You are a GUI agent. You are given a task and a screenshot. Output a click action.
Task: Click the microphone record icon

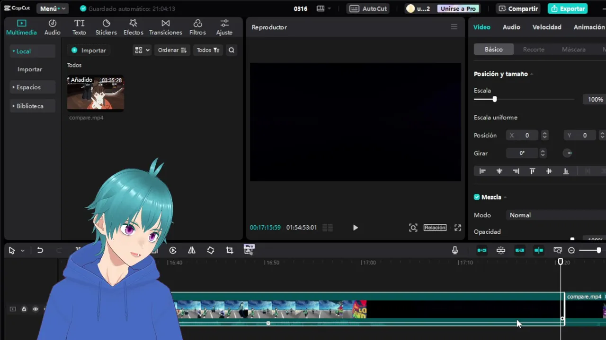pyautogui.click(x=455, y=250)
